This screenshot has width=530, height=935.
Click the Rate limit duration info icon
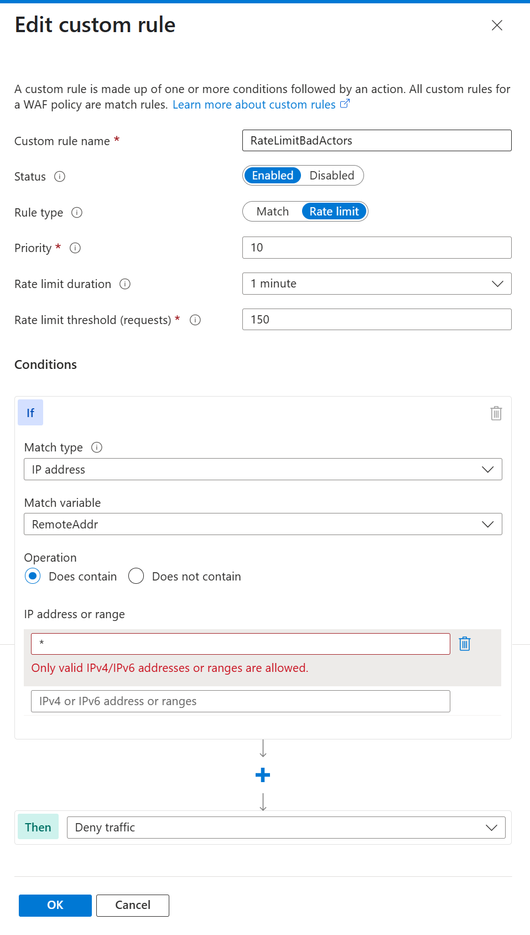click(x=125, y=284)
